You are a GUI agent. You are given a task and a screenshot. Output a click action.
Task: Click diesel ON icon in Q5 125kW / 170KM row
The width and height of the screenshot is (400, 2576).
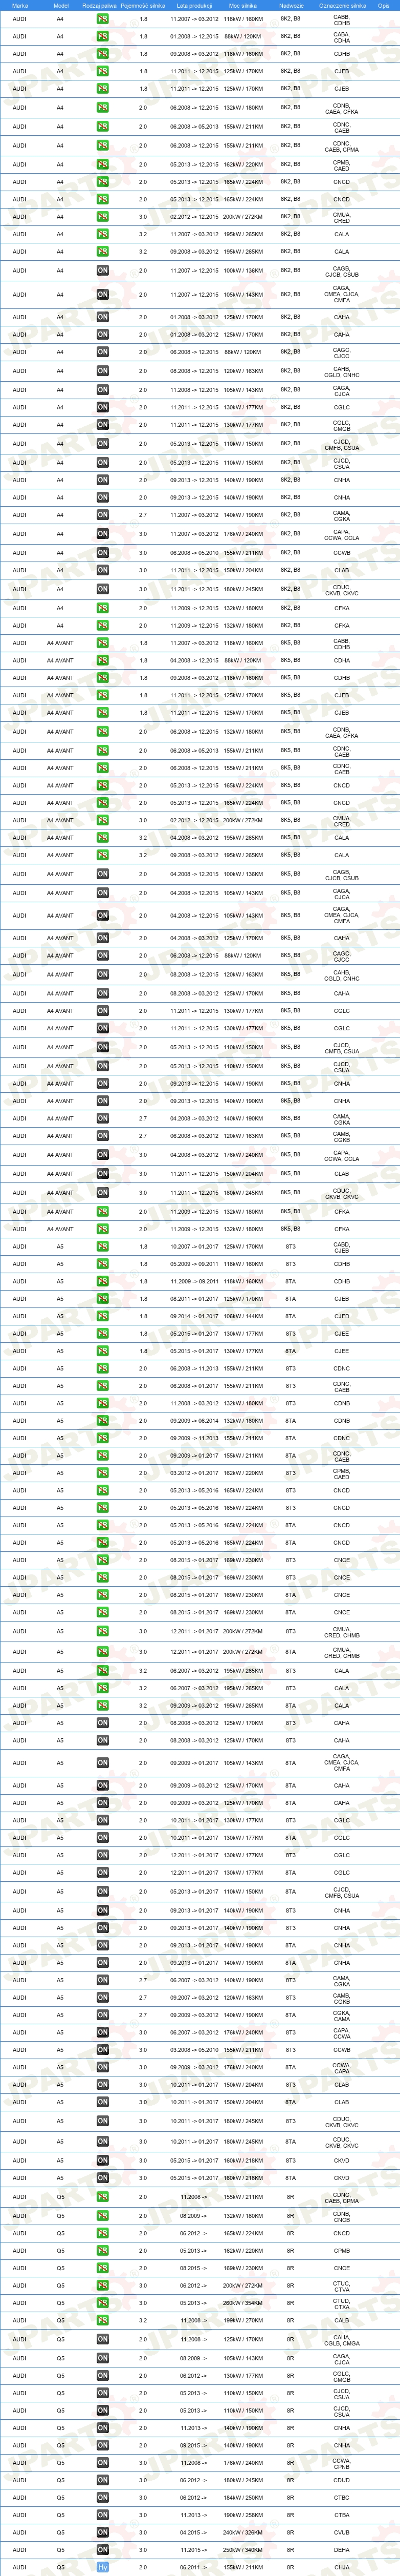tap(103, 2339)
